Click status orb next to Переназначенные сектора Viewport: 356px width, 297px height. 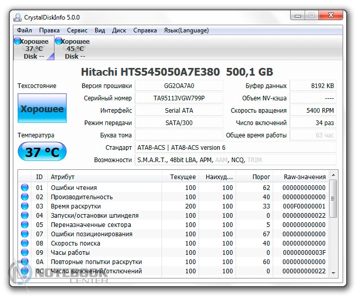point(24,225)
